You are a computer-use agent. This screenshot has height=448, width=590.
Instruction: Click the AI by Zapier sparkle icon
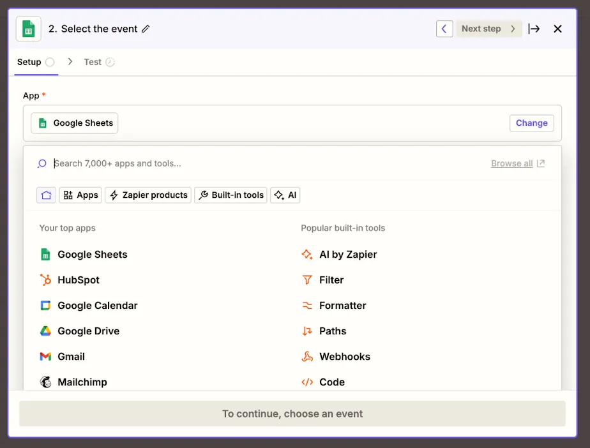pos(307,255)
